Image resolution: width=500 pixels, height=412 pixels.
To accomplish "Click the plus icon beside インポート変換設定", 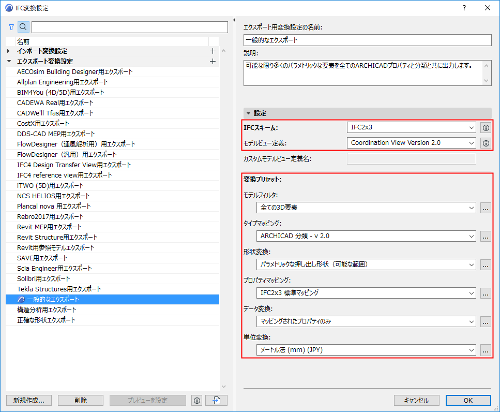I will click(213, 51).
